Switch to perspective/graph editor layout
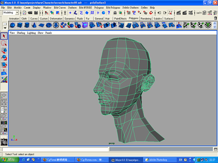Image resolution: width=218 pixels, height=163 pixels. click(x=4, y=117)
